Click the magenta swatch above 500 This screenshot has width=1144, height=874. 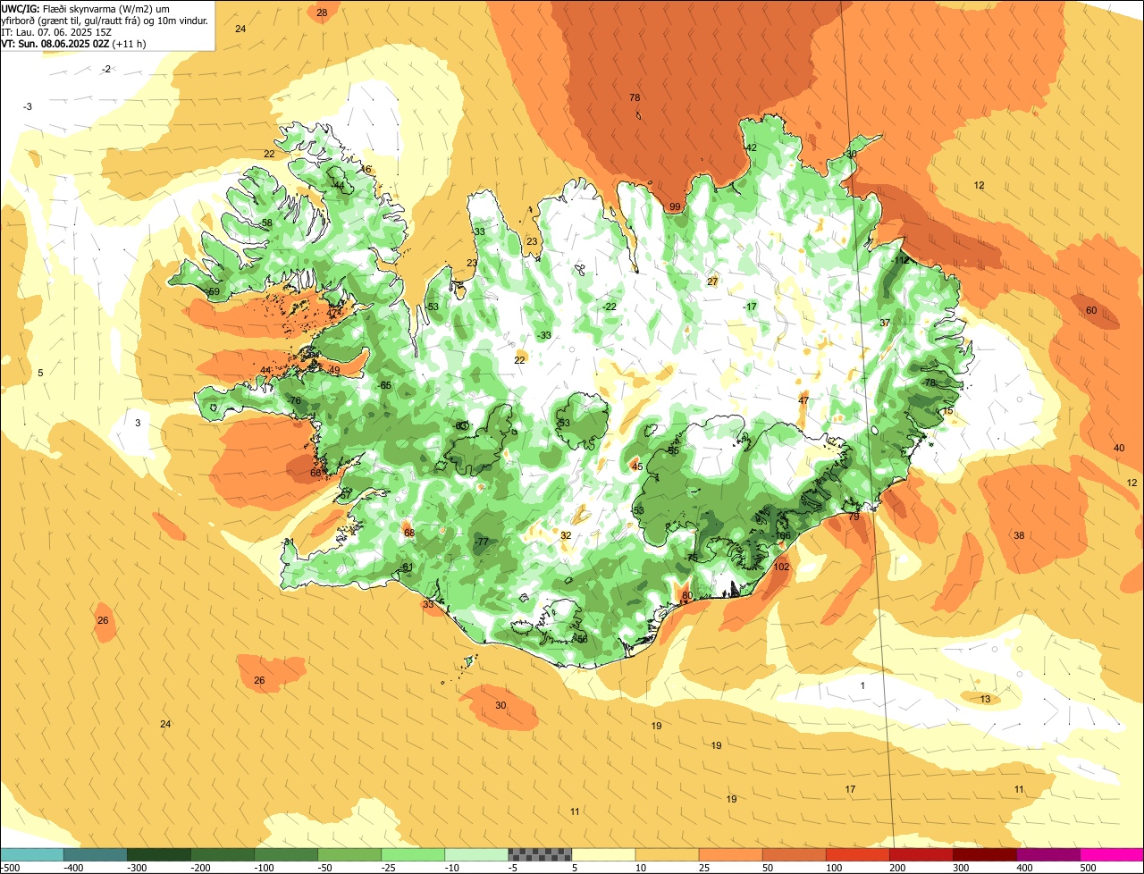(1112, 854)
